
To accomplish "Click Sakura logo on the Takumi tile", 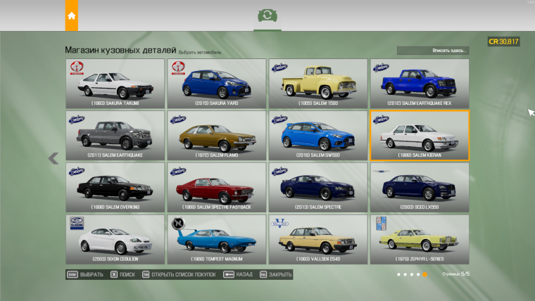I will pos(77,68).
